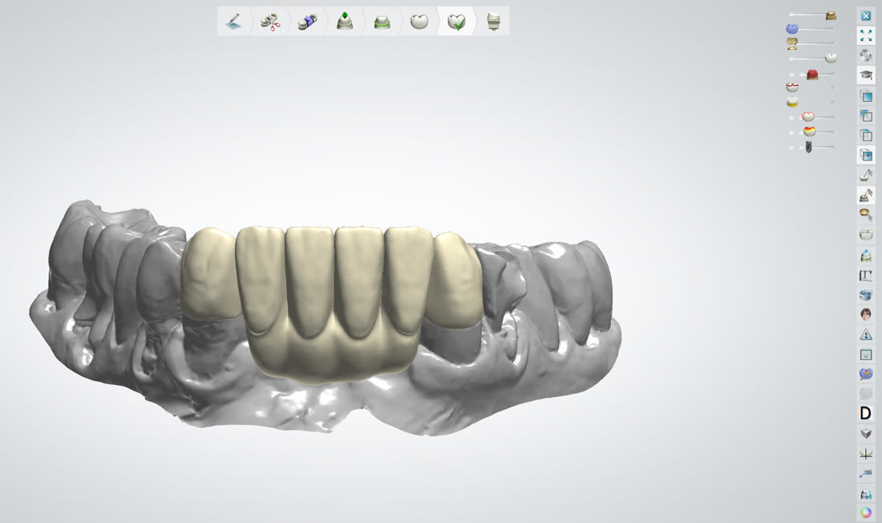Select the blue-line cursor measurement tool
882x523 pixels.
click(x=866, y=175)
